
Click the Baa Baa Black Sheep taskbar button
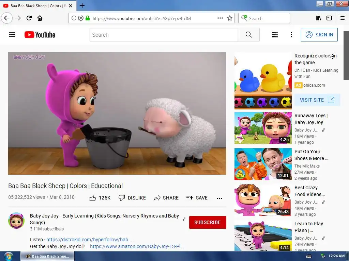(x=47, y=256)
